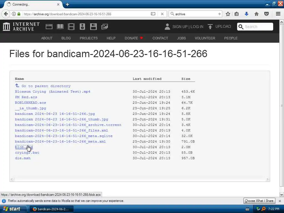Open downloads arrow icon
284x213 pixels.
pos(247,14)
